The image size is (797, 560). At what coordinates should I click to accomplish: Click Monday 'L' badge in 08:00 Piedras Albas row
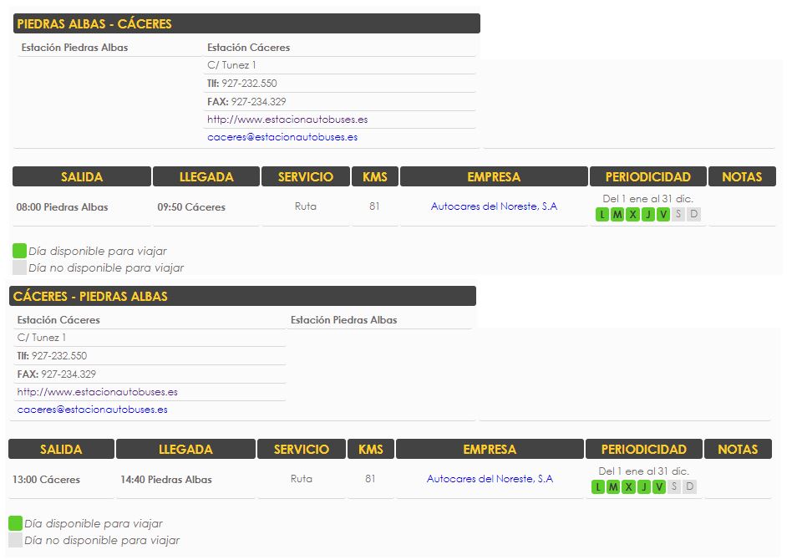(602, 215)
